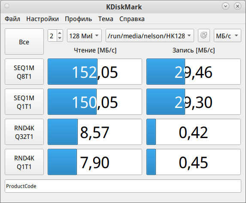
Task: Click the loop count field showing 2
Action: 52,36
